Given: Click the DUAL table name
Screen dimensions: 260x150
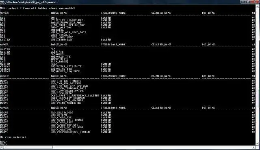Looking at the screenshot, I should 54,18.
